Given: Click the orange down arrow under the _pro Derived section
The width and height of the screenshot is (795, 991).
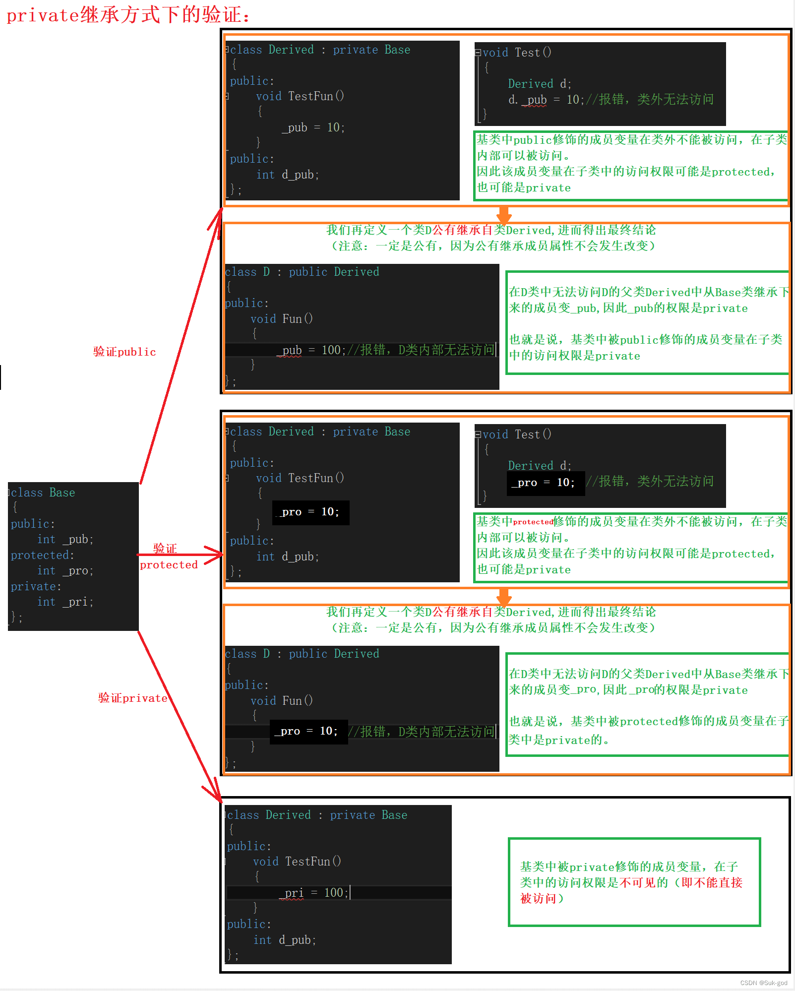Looking at the screenshot, I should pos(504,597).
